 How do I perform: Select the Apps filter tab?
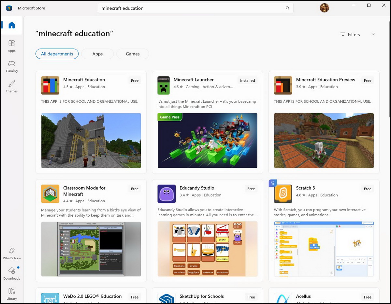pos(97,54)
